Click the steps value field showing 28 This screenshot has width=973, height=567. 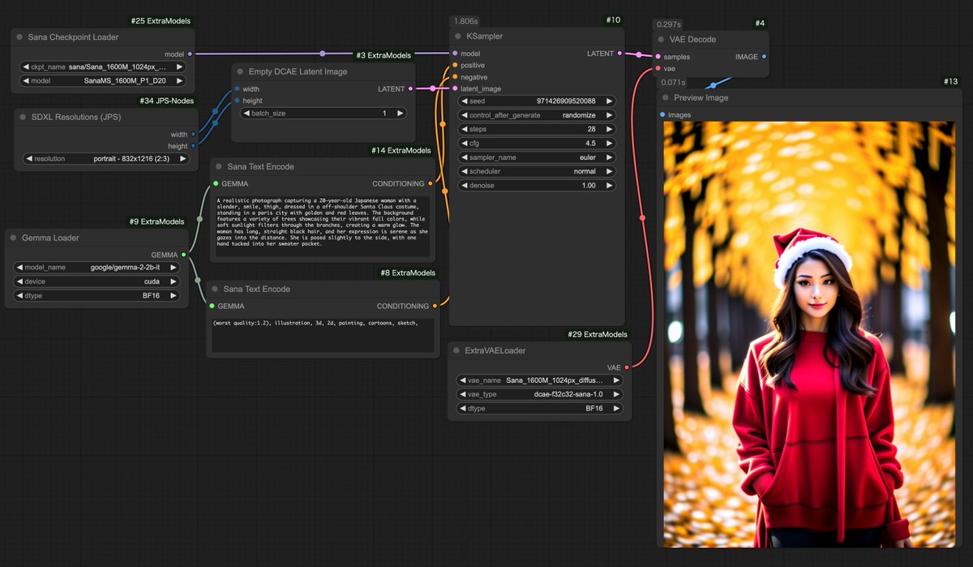(x=536, y=129)
